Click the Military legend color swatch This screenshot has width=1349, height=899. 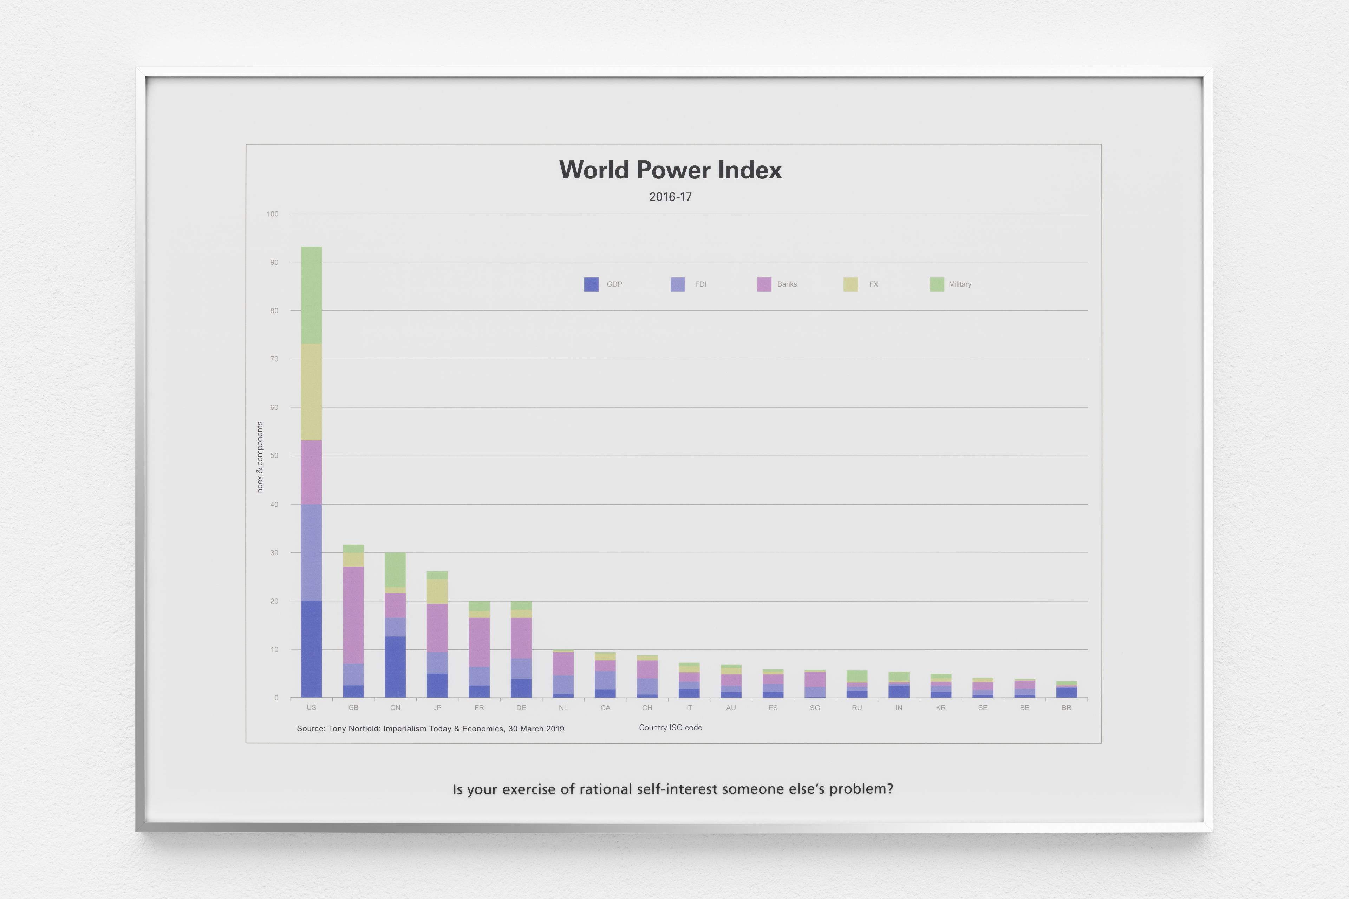coord(937,284)
